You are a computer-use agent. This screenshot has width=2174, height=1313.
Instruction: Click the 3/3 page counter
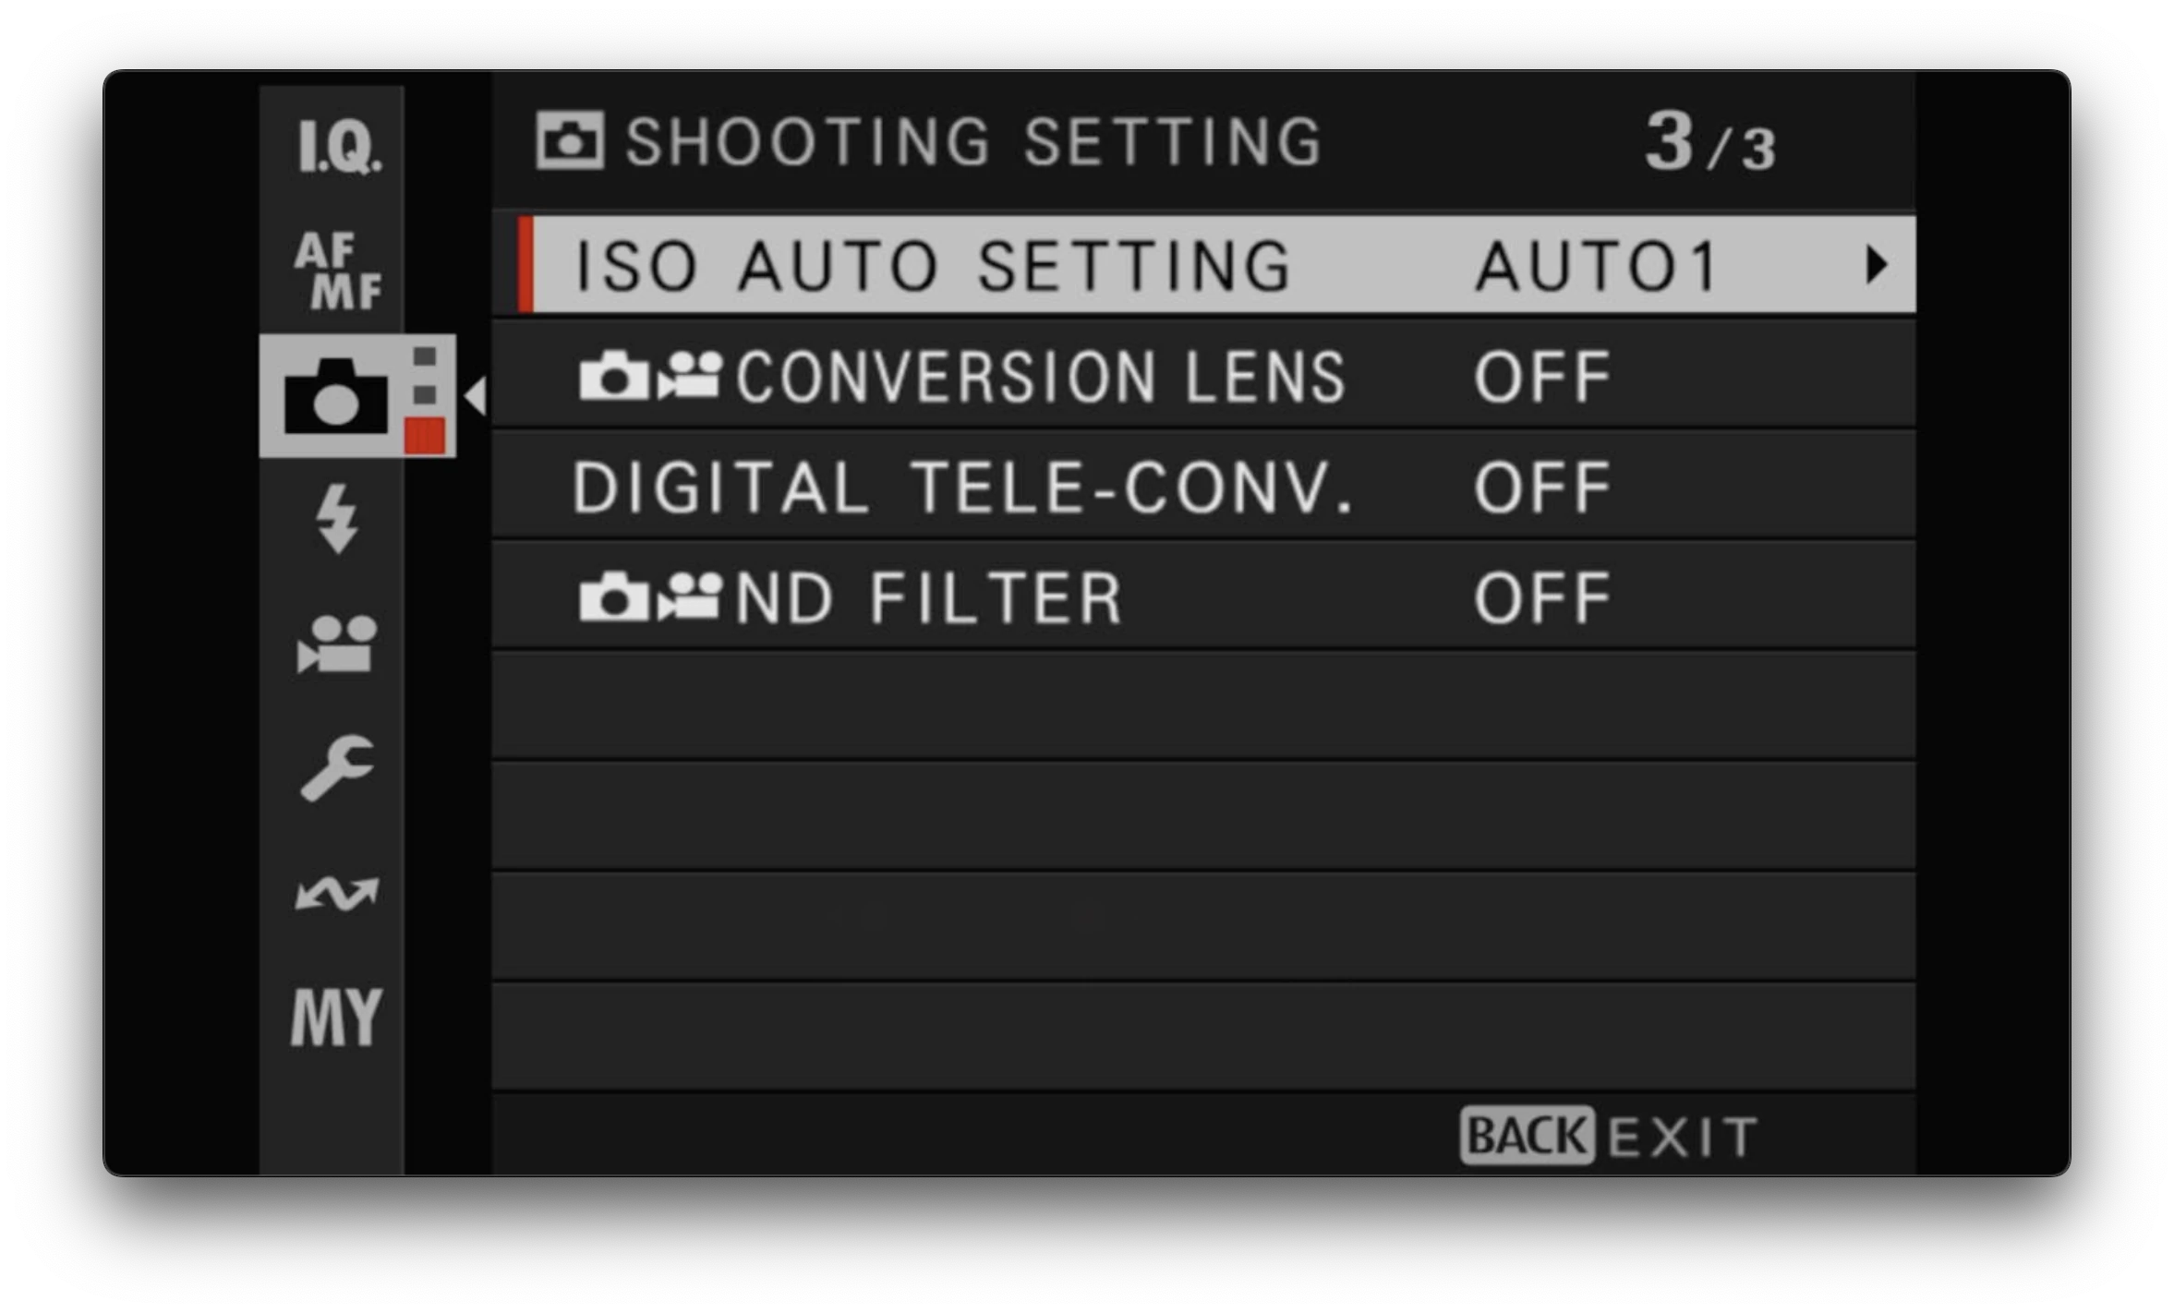pyautogui.click(x=1713, y=140)
